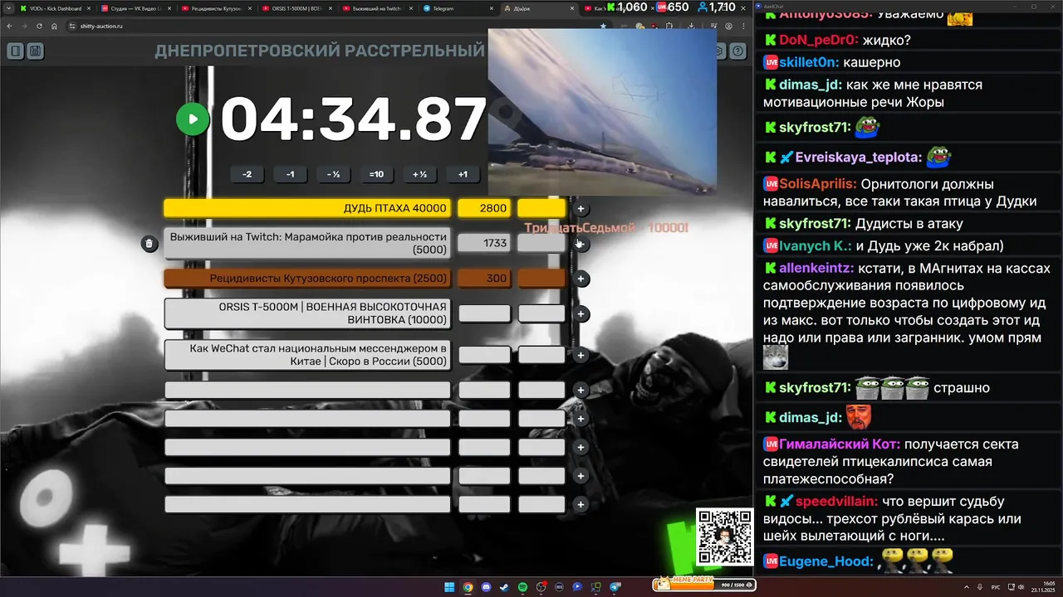Image resolution: width=1063 pixels, height=597 pixels.
Task: Click the plus button on the 'ORSIS T-5000M' row
Action: click(581, 313)
